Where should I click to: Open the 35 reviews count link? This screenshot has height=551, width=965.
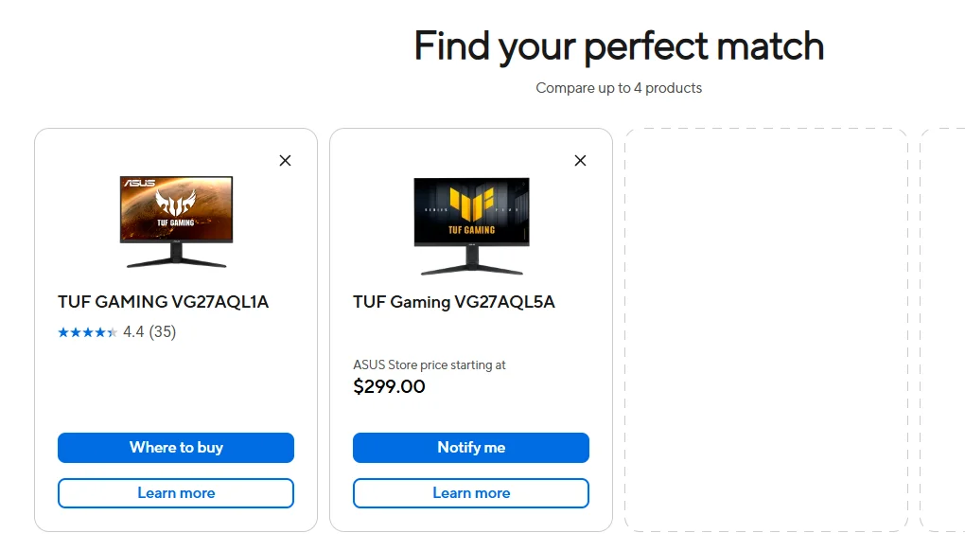click(x=162, y=332)
